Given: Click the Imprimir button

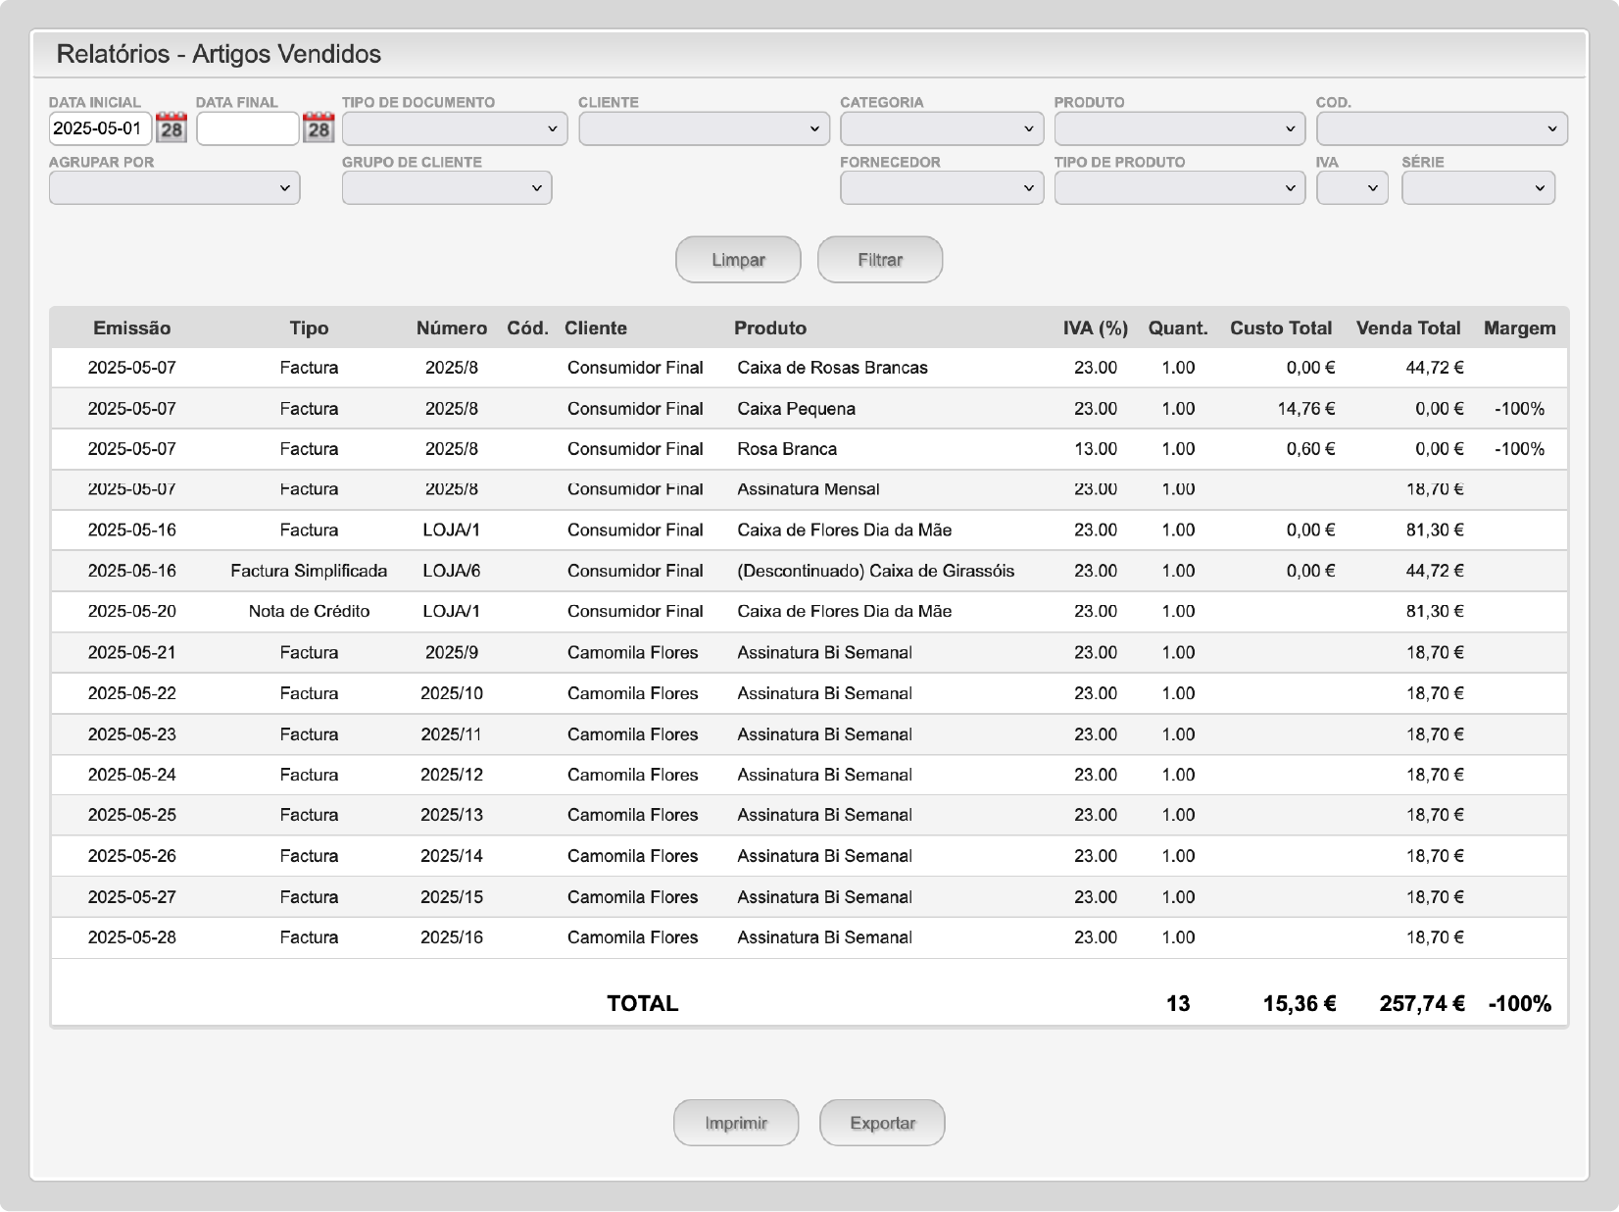Looking at the screenshot, I should [x=736, y=1123].
